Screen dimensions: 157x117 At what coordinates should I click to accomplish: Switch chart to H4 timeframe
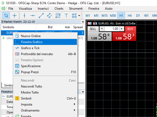pos(130,16)
